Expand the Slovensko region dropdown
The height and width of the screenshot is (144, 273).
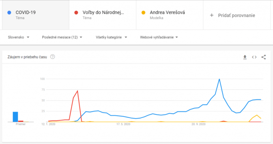pyautogui.click(x=18, y=37)
